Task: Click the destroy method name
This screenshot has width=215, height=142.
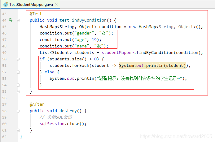Action: click(x=68, y=111)
